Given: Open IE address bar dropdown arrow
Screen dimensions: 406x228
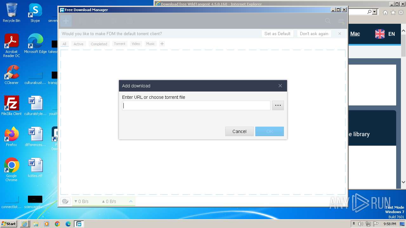Looking at the screenshot, I should pos(375,12).
